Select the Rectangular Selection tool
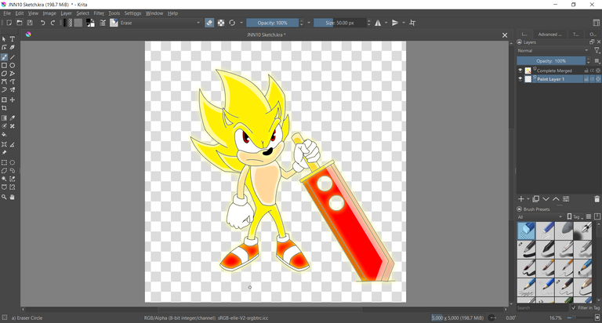Viewport: 602px width, 323px height. point(4,162)
